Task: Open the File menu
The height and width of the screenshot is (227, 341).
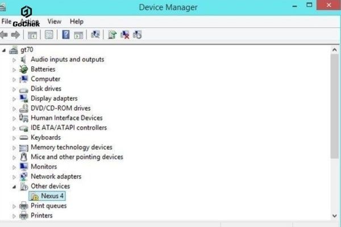Action: [6, 22]
